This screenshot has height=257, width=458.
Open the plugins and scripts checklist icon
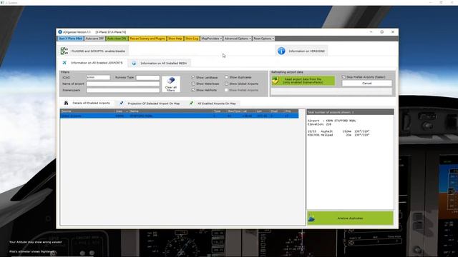tap(64, 51)
